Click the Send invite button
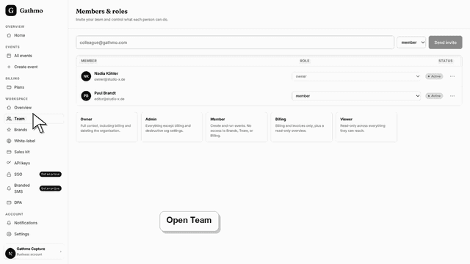This screenshot has height=264, width=470. click(x=446, y=43)
